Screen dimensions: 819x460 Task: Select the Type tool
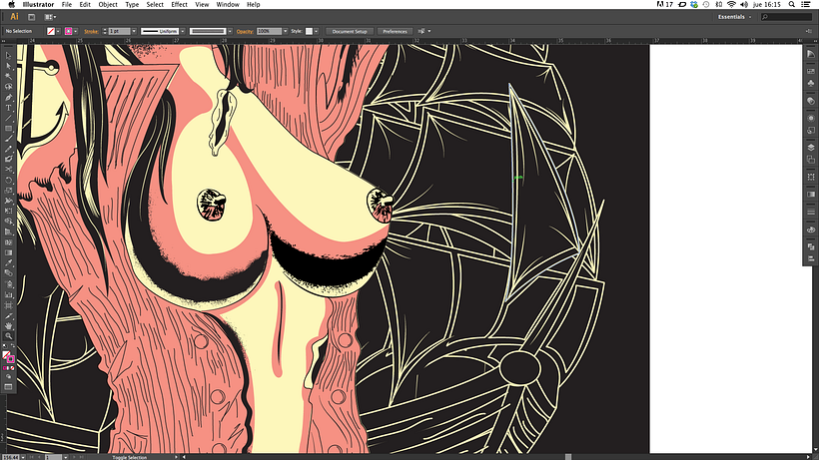coord(8,108)
